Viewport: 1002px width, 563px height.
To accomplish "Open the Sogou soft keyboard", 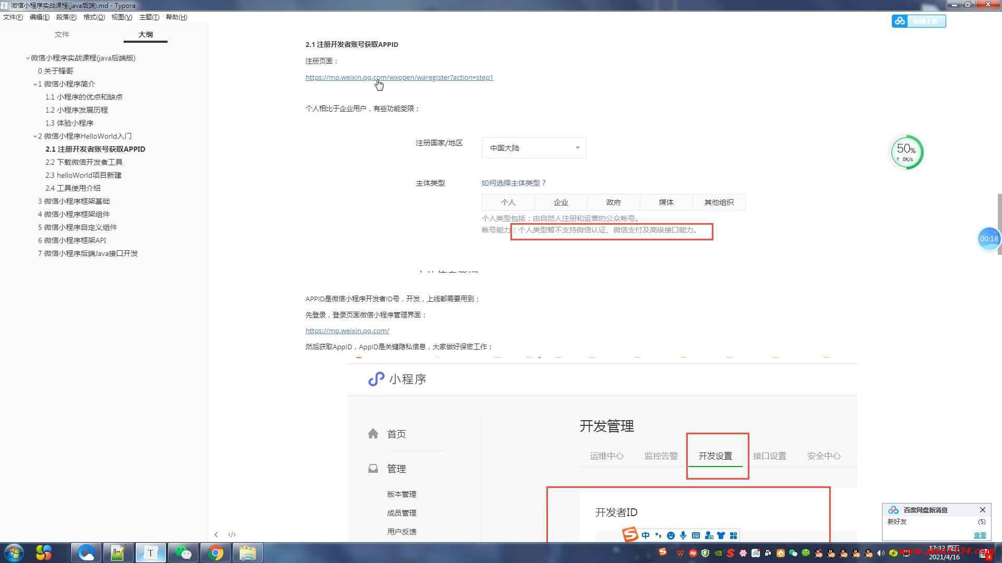I will point(696,535).
